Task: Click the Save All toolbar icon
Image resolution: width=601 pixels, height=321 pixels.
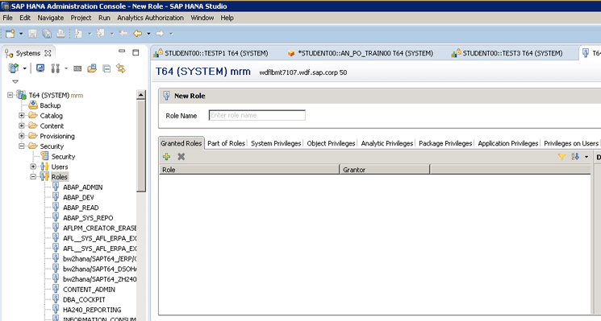Action: click(47, 34)
